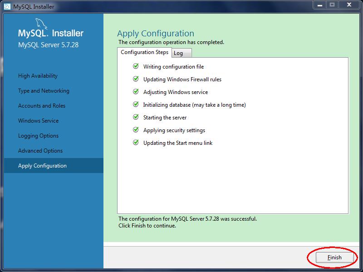Click the 'MySQL Server 5.7.28' sidebar subtitle
Image resolution: width=363 pixels, height=272 pixels.
pos(49,45)
